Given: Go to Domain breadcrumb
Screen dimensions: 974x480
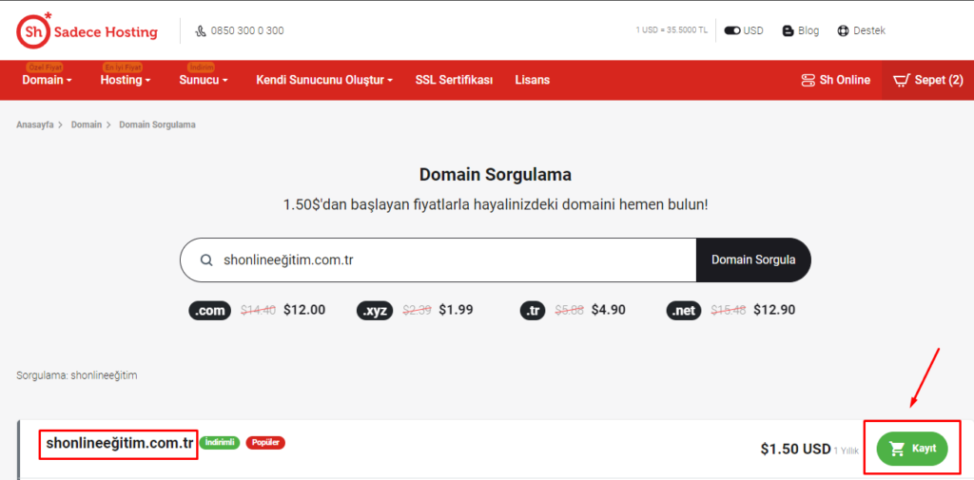Looking at the screenshot, I should point(87,125).
